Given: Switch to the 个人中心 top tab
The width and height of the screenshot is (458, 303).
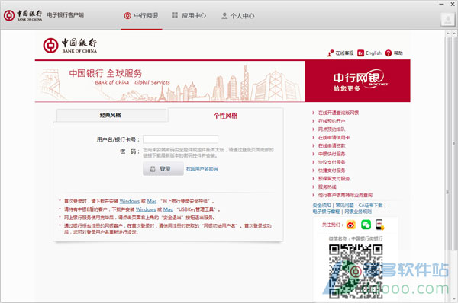Looking at the screenshot, I should [x=237, y=16].
